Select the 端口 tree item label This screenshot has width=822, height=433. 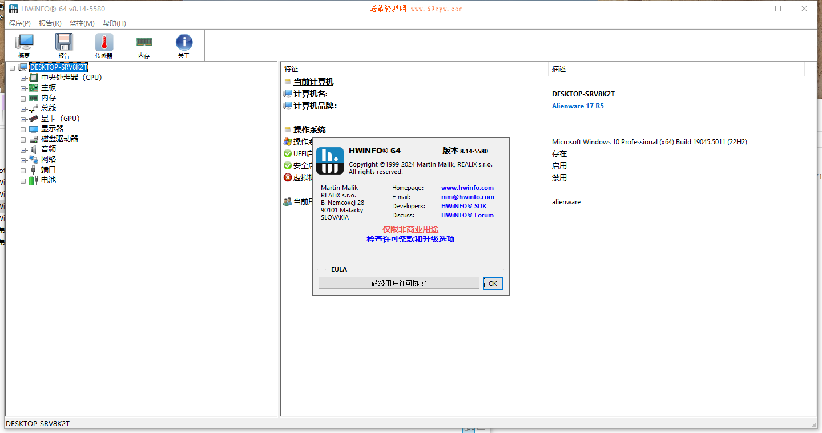point(49,170)
